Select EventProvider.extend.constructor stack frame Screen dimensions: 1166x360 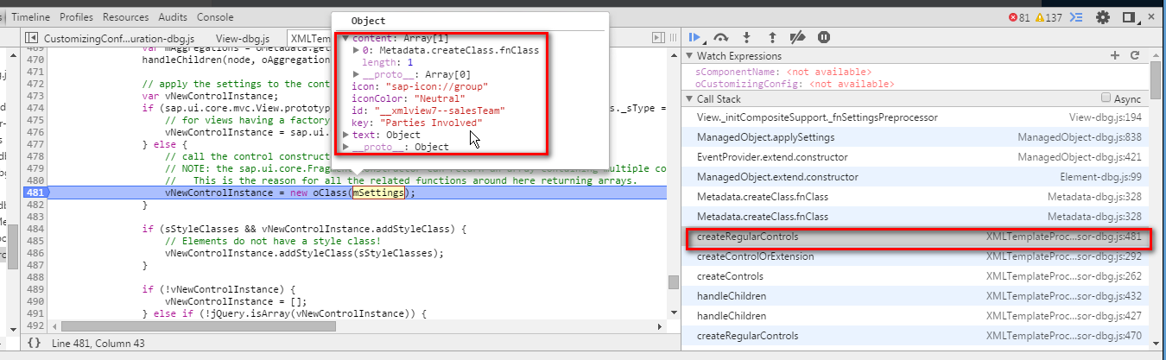pos(916,157)
